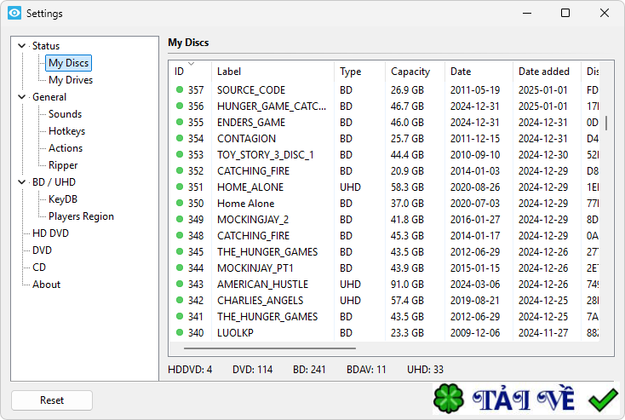Click green status dot for disc 348
The image size is (625, 420).
(x=180, y=235)
